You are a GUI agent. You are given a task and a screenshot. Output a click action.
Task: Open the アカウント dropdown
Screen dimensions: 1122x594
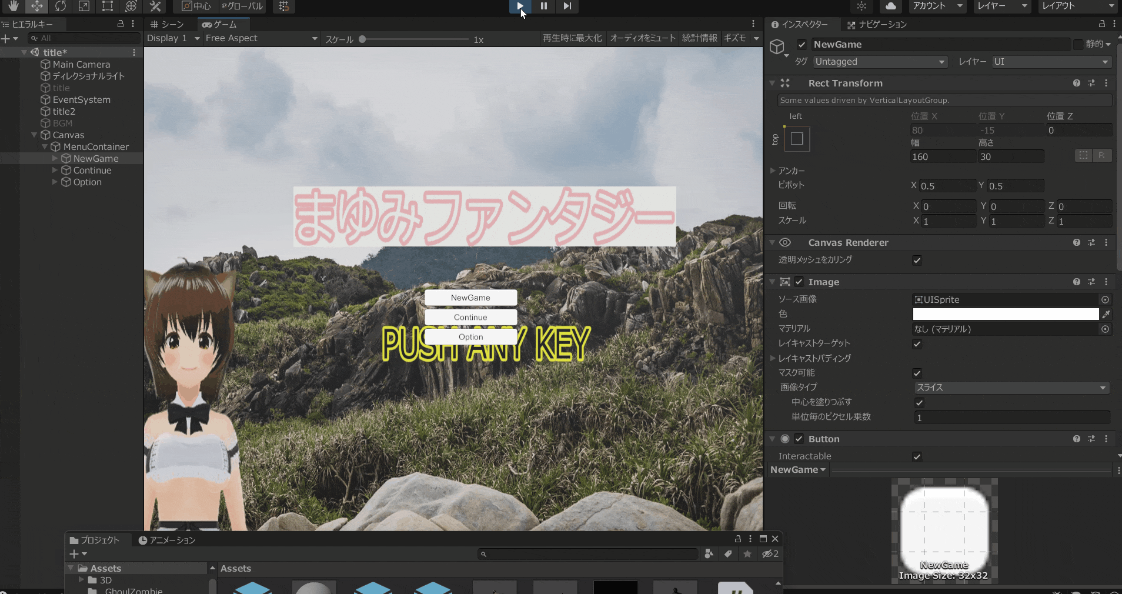click(x=937, y=6)
